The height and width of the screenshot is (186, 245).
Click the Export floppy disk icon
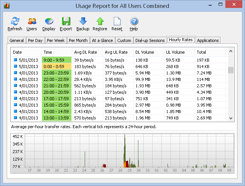click(x=66, y=21)
